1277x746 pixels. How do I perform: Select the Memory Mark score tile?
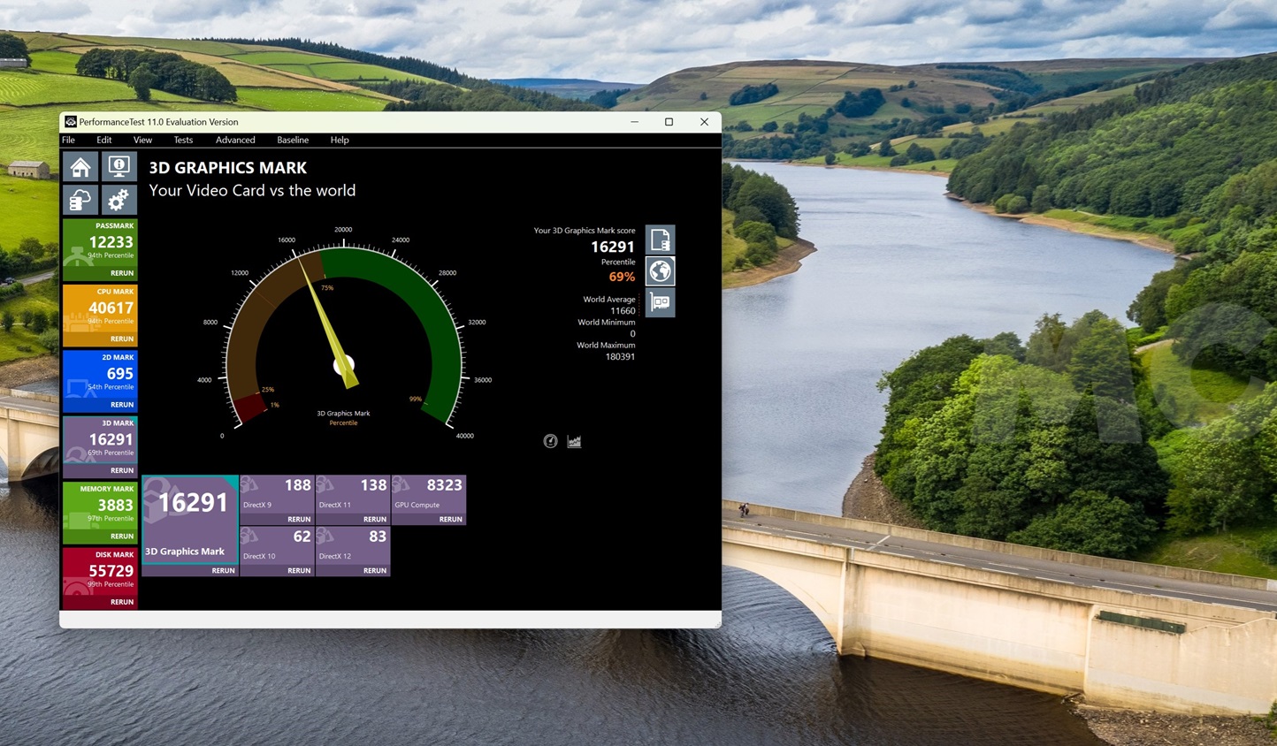(x=100, y=506)
